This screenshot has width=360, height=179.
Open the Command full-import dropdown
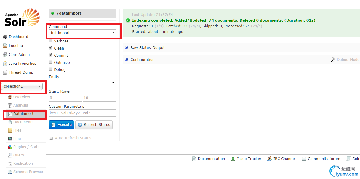[82, 33]
